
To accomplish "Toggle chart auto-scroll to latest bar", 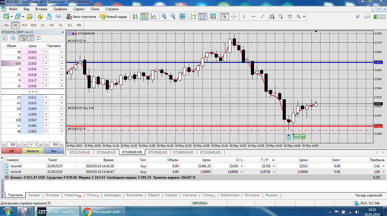I will point(193,17).
